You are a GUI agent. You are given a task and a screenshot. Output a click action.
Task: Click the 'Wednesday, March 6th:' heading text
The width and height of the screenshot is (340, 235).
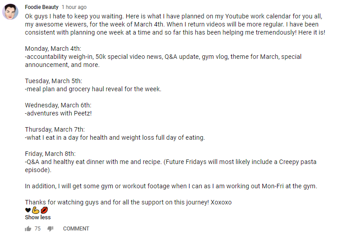pyautogui.click(x=58, y=105)
